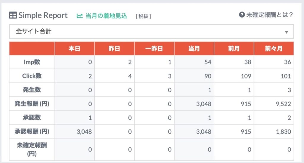
Task: Select the 前月 column header
Action: pyautogui.click(x=234, y=49)
